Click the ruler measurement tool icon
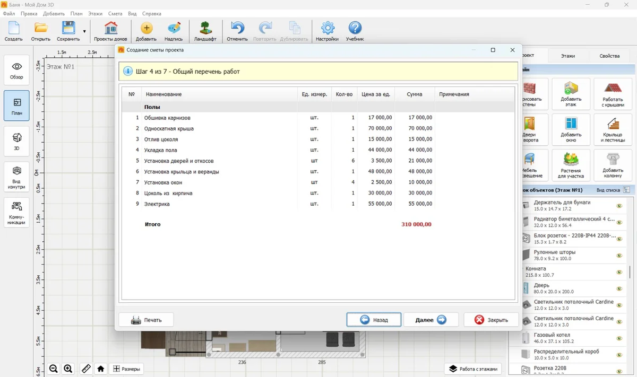This screenshot has height=377, width=637. click(x=85, y=369)
